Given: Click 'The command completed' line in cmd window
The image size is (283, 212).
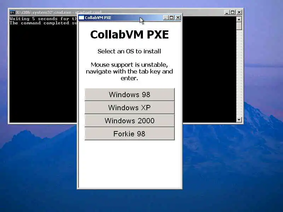Looking at the screenshot, I should tap(43, 23).
